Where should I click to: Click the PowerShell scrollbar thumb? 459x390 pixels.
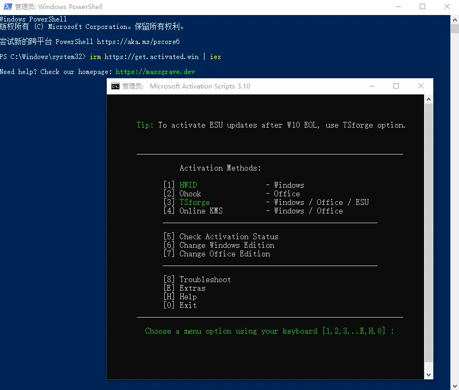pos(455,28)
